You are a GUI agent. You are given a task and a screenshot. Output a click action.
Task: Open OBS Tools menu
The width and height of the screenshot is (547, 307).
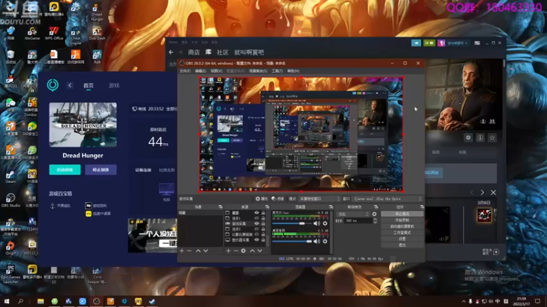click(278, 71)
